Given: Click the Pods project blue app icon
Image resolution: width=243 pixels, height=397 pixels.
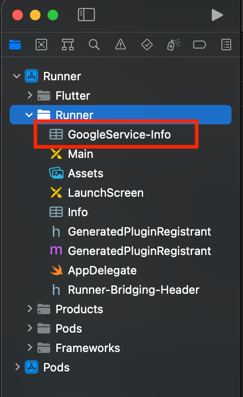Looking at the screenshot, I should (x=32, y=367).
